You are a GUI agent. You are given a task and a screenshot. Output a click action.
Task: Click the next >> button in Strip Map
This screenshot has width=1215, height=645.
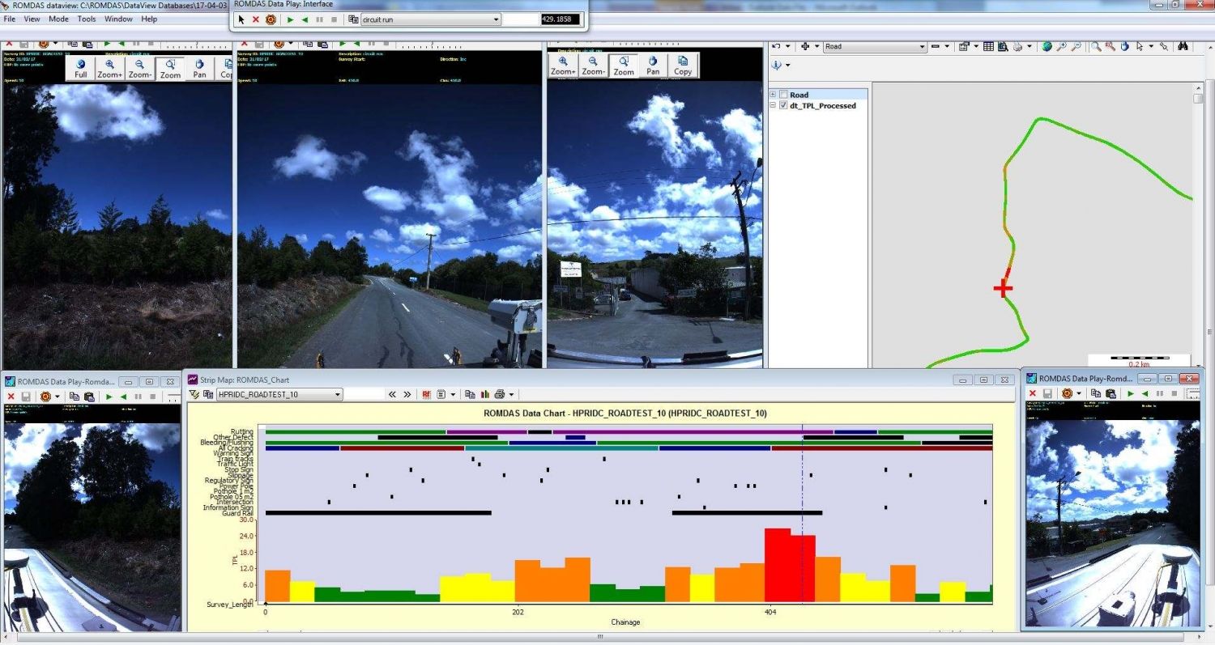[407, 394]
